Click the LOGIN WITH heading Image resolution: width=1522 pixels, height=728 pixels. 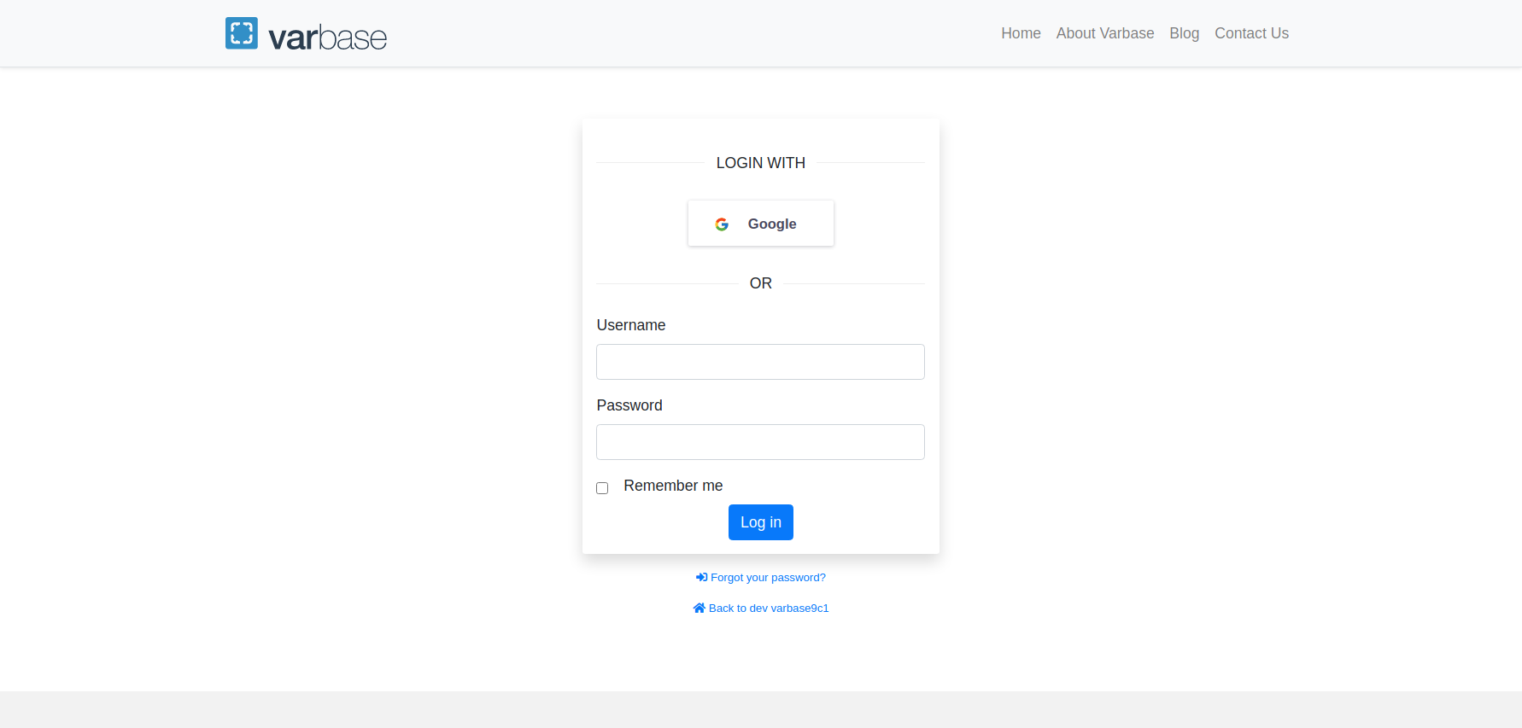[760, 163]
